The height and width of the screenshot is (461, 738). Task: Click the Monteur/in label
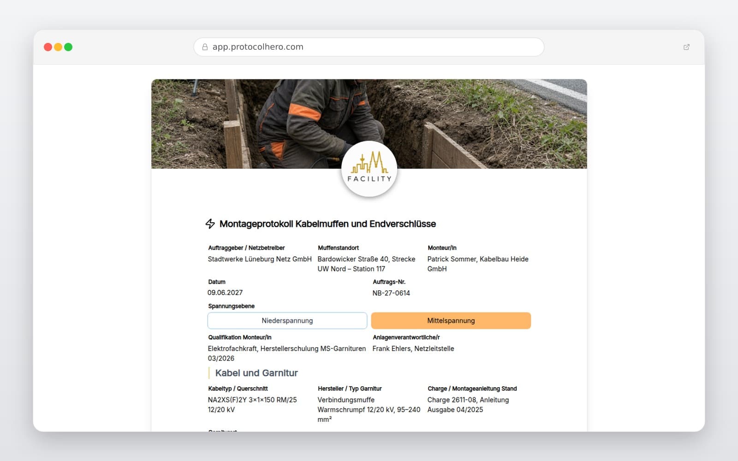pyautogui.click(x=442, y=248)
